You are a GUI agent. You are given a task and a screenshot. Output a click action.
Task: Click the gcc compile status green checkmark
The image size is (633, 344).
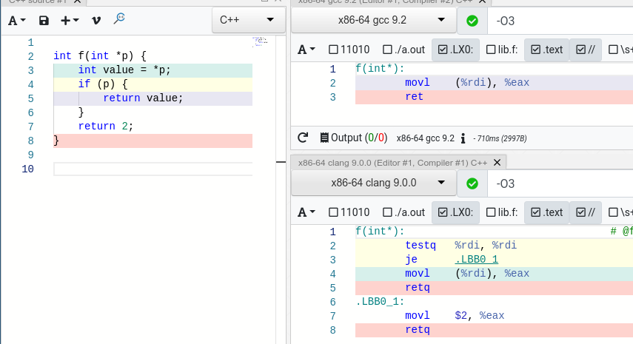(x=472, y=21)
